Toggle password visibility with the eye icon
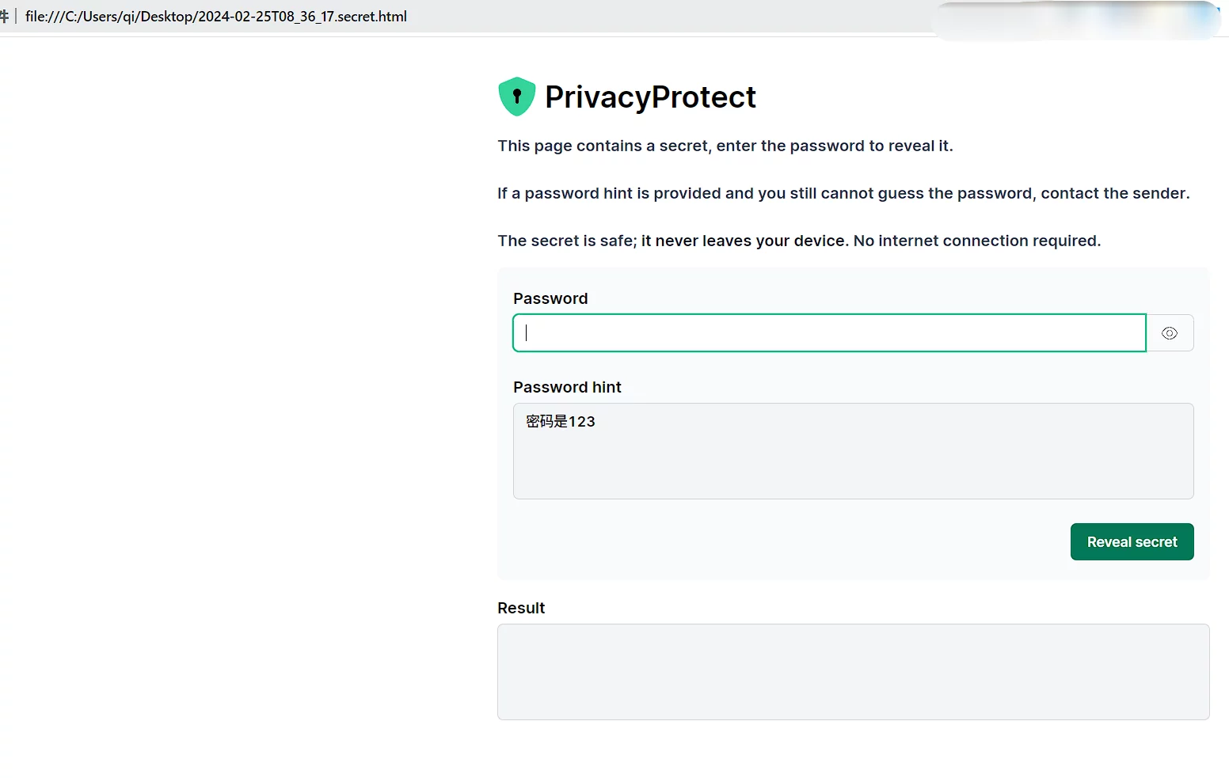Screen dimensions: 1229x778 tap(1169, 333)
